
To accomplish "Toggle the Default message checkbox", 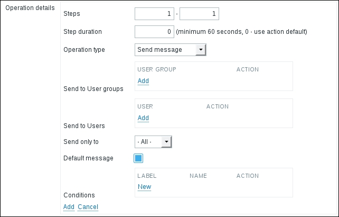I will click(x=138, y=158).
